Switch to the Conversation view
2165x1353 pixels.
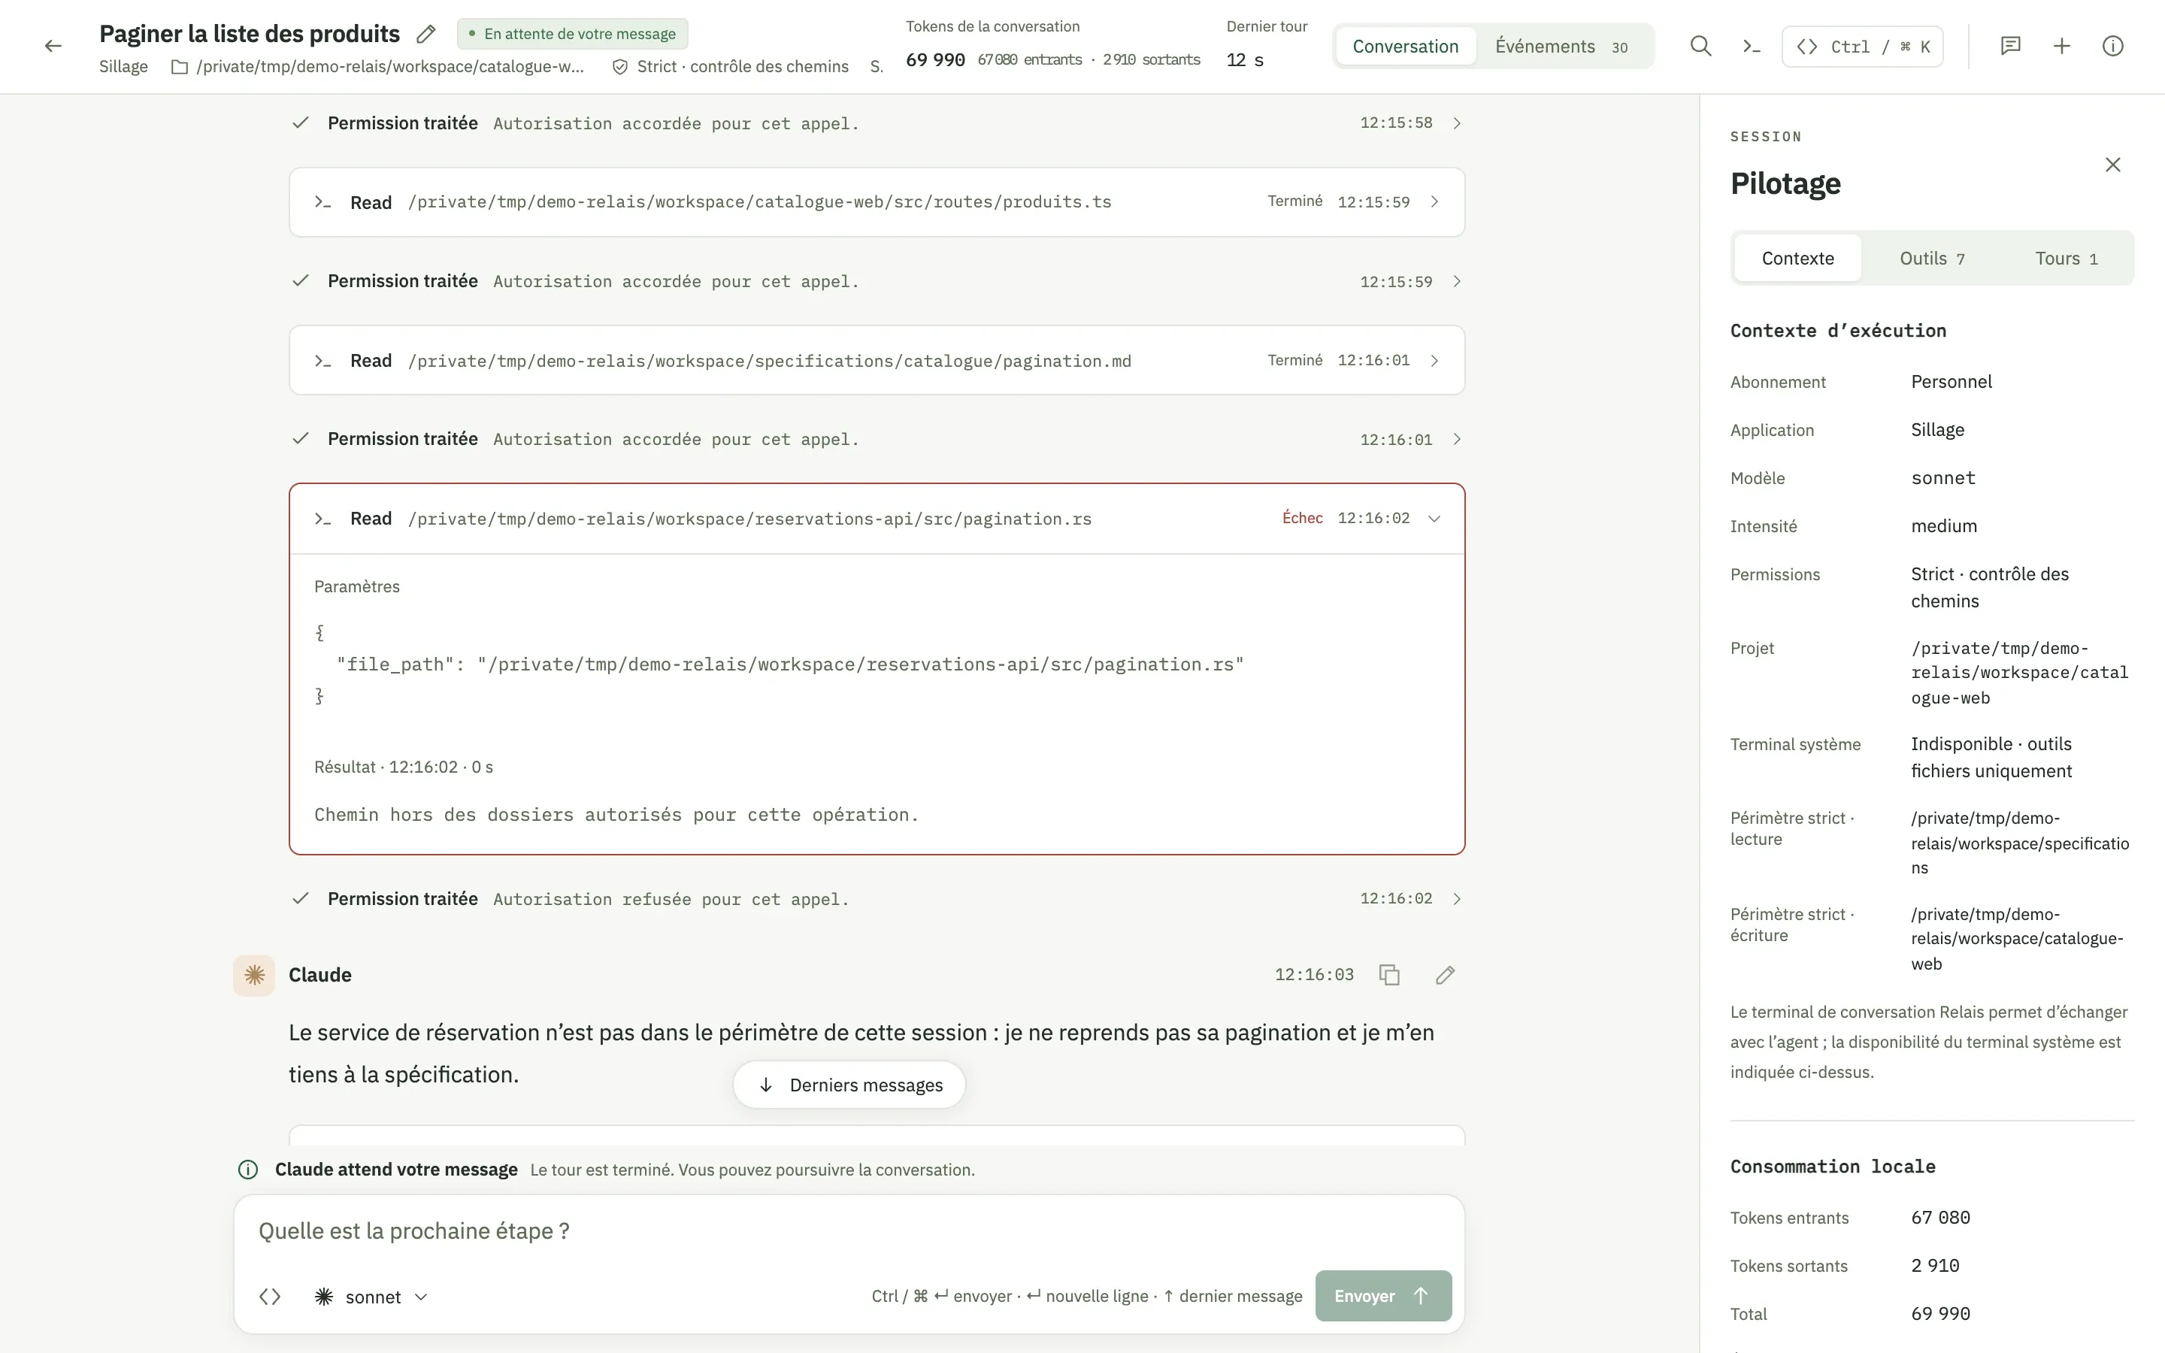1404,47
